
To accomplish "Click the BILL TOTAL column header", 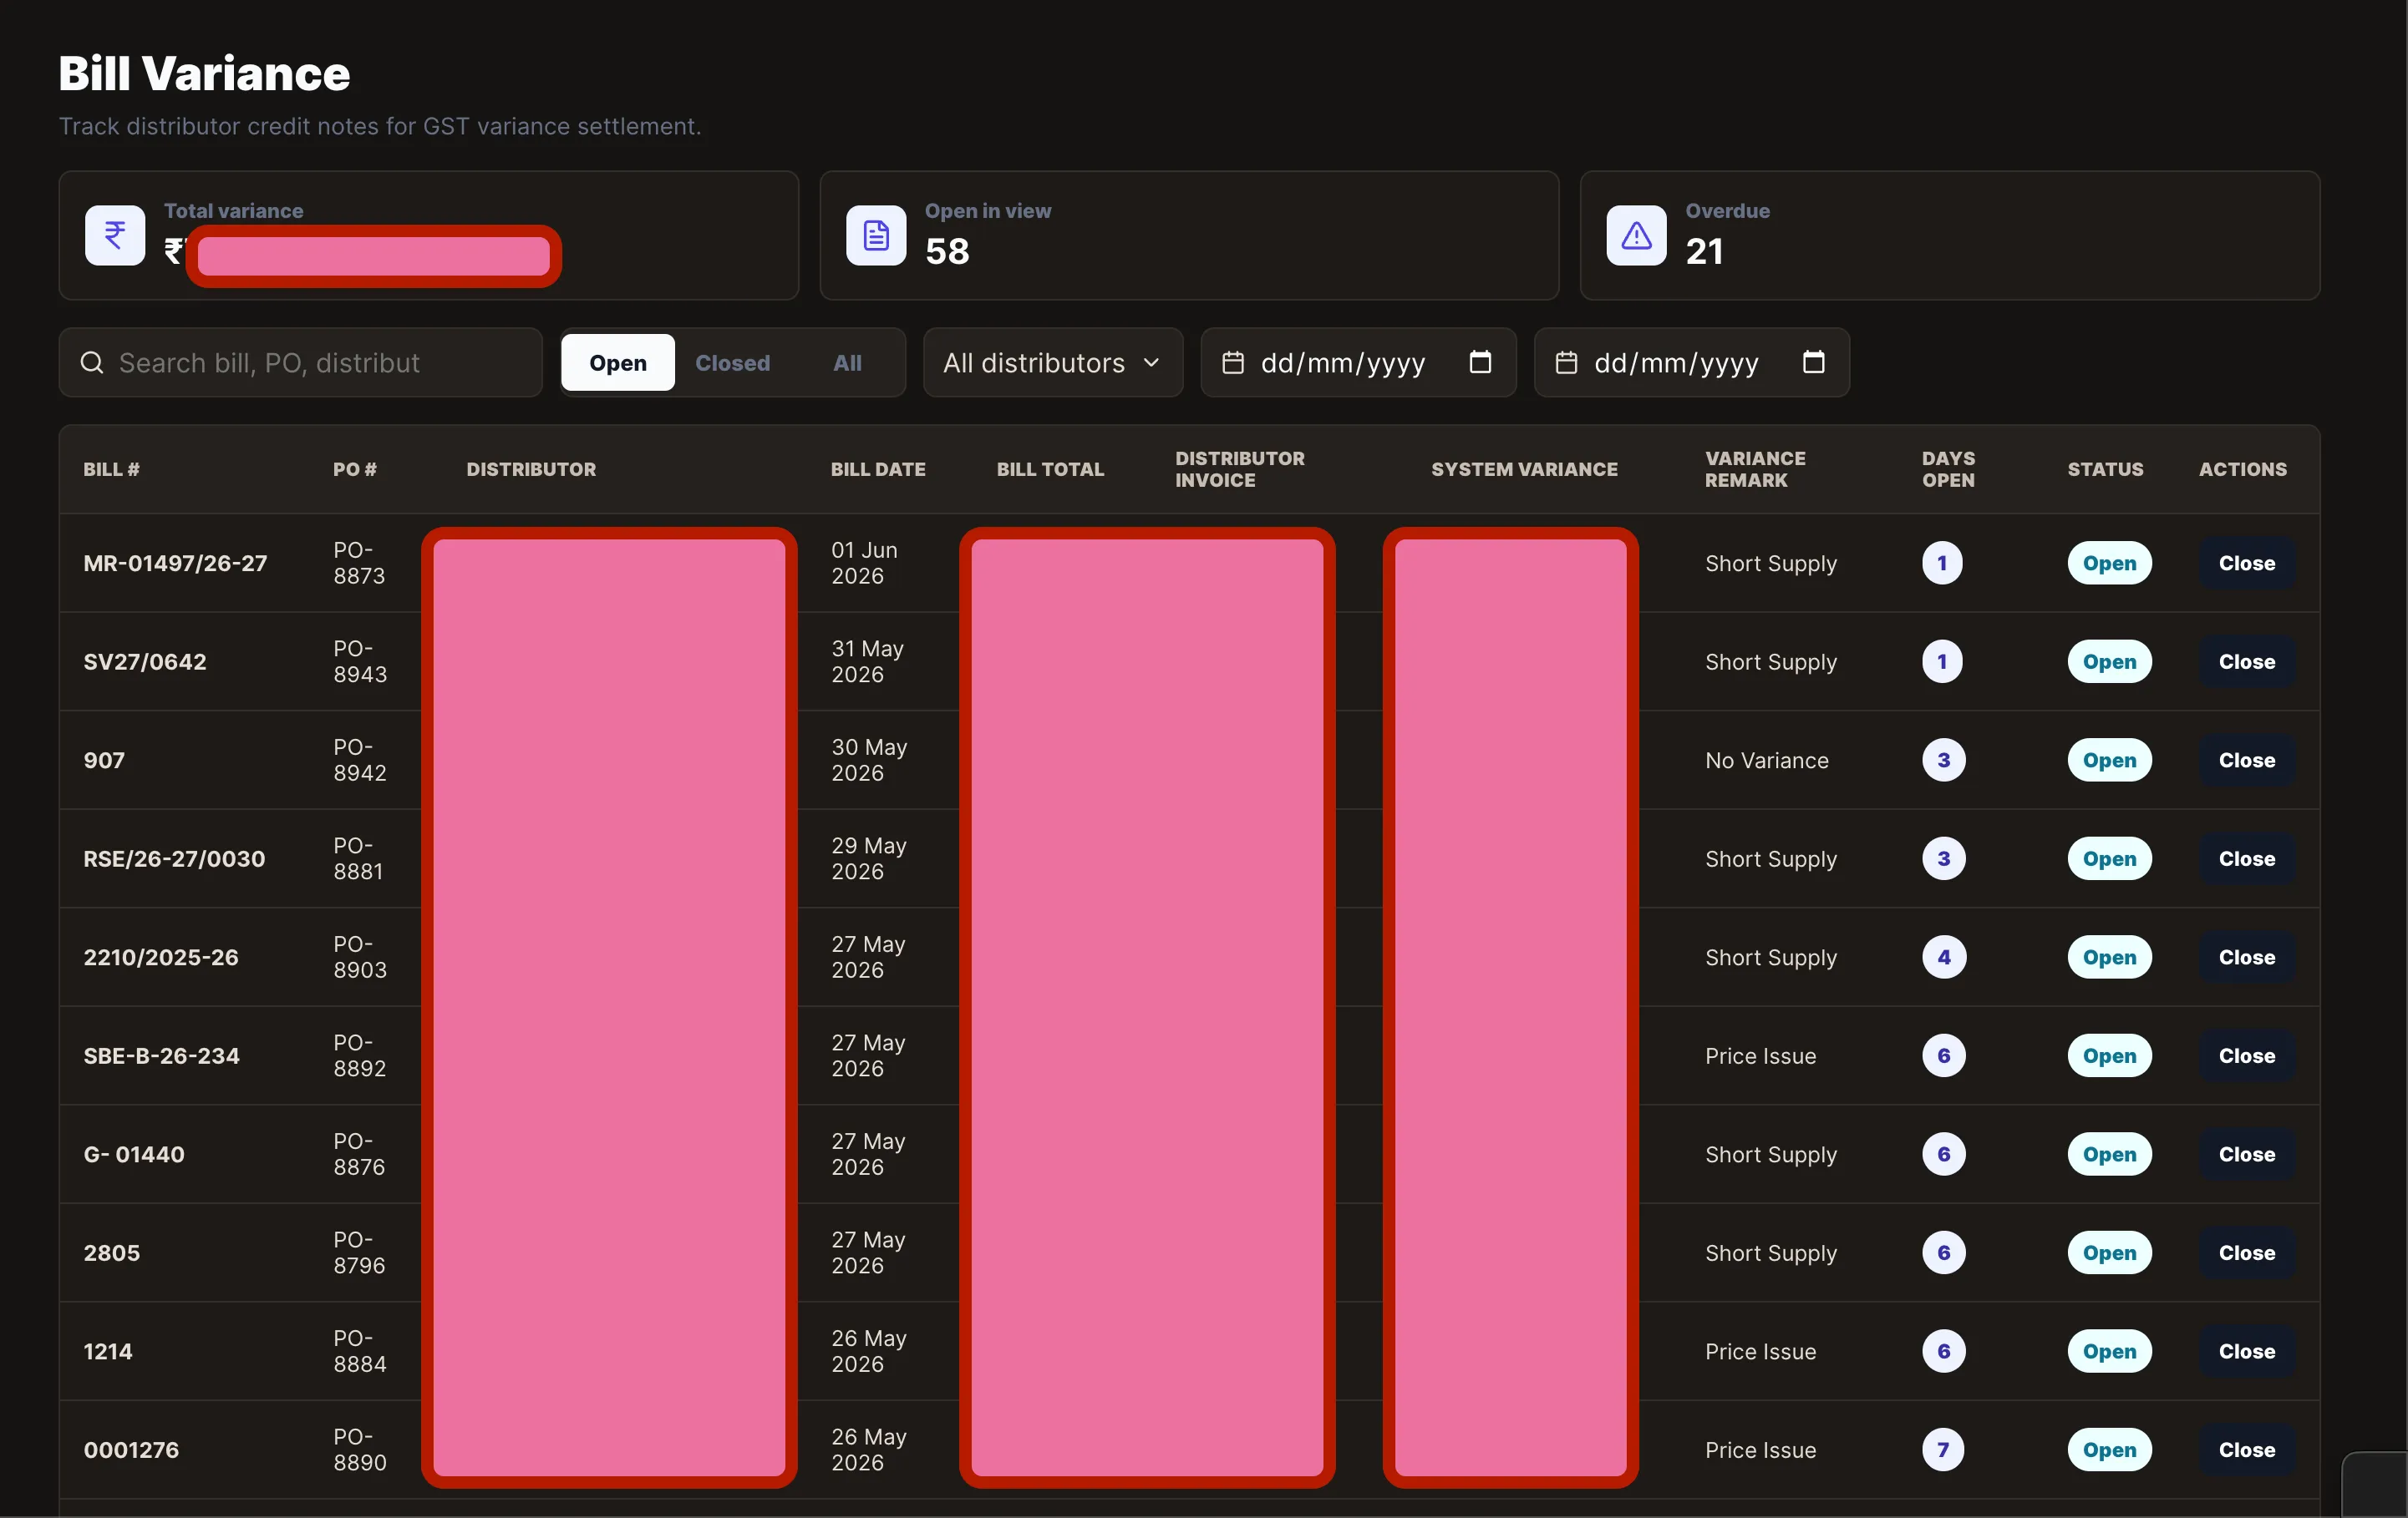I will click(1050, 468).
